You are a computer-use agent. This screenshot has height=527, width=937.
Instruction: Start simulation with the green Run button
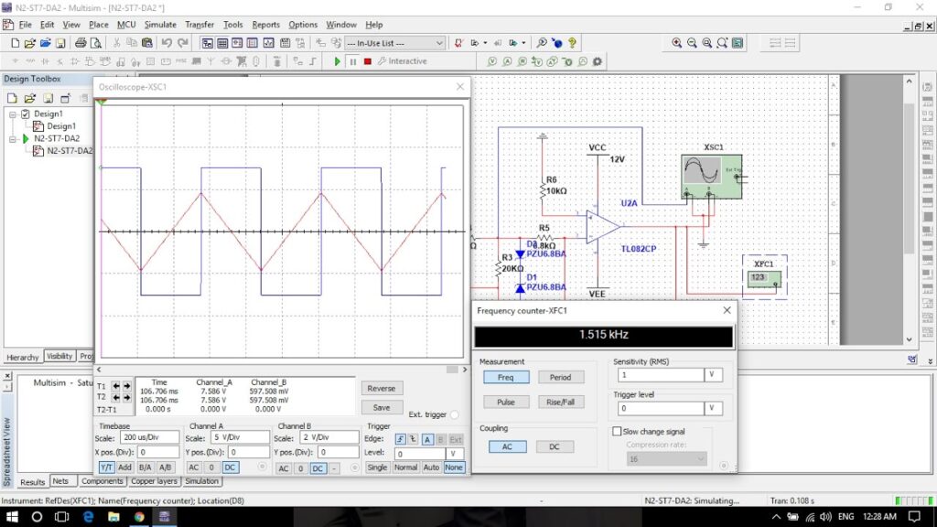[x=337, y=61]
